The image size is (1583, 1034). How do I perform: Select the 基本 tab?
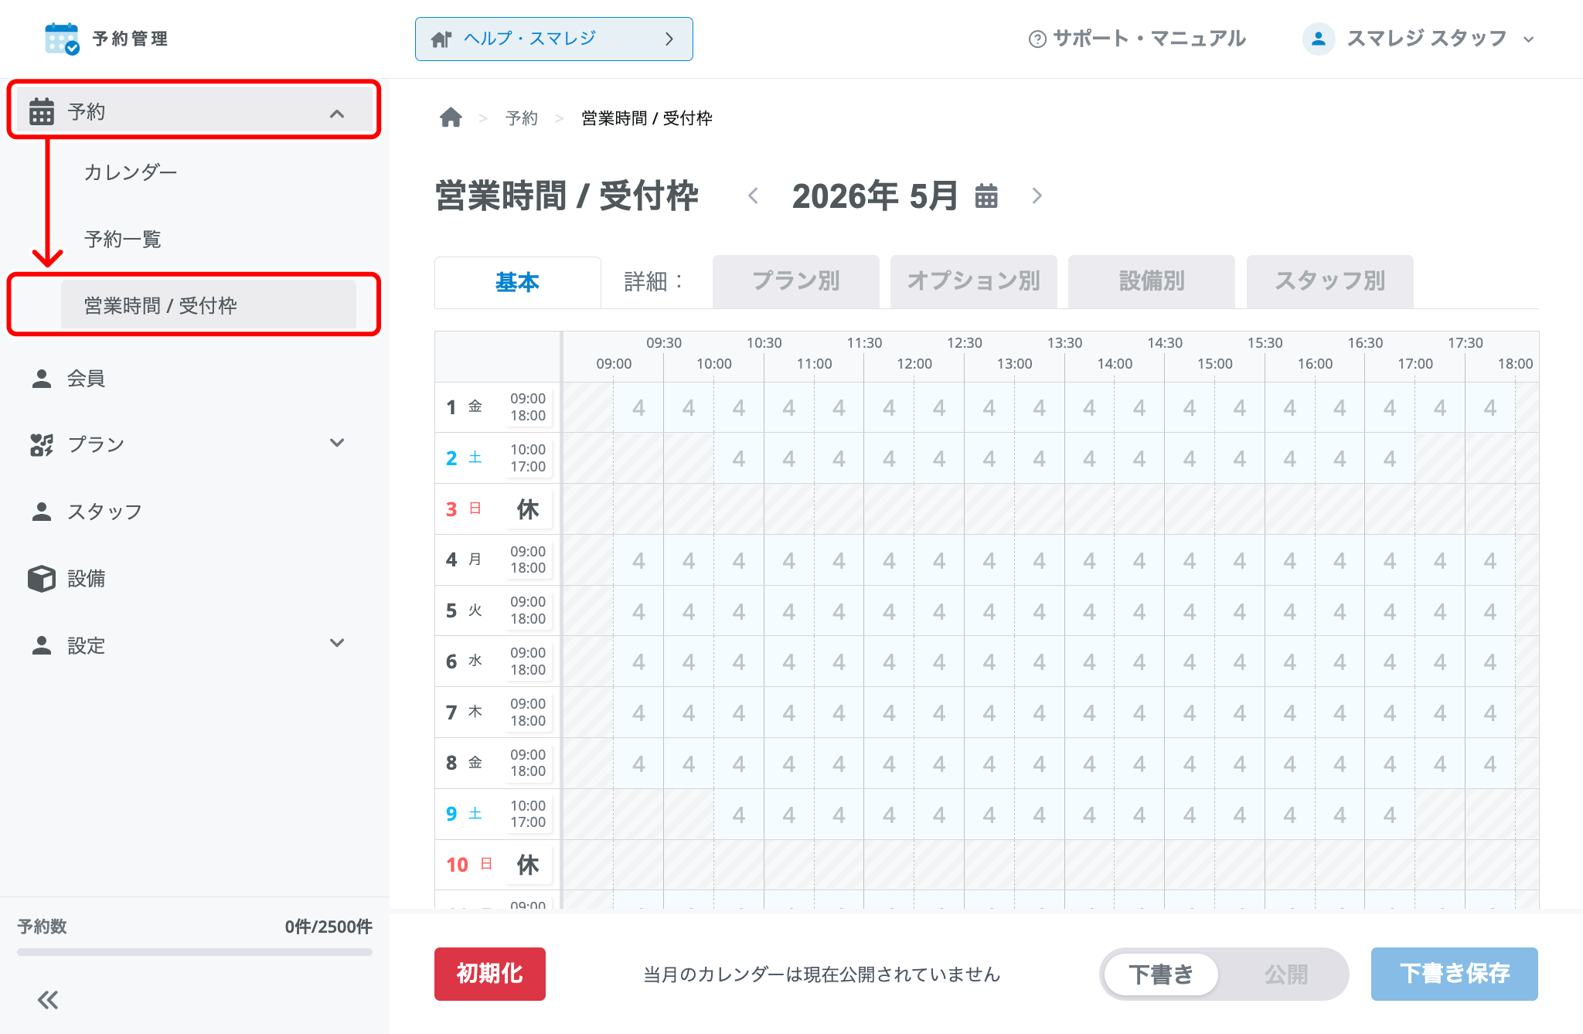click(x=517, y=282)
